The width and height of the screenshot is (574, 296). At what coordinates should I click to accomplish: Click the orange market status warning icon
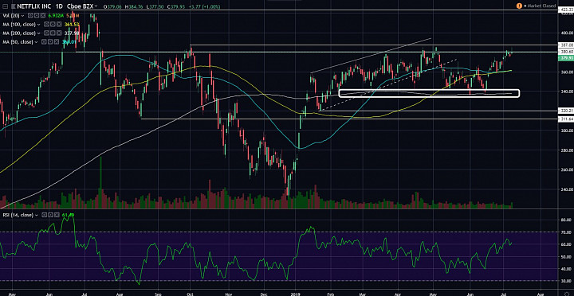tap(520, 6)
